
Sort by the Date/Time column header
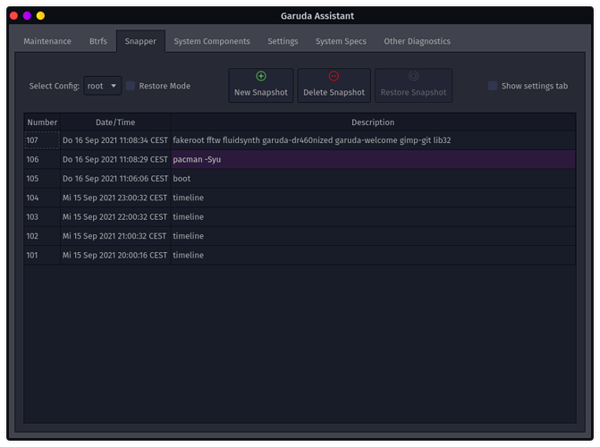(x=115, y=122)
